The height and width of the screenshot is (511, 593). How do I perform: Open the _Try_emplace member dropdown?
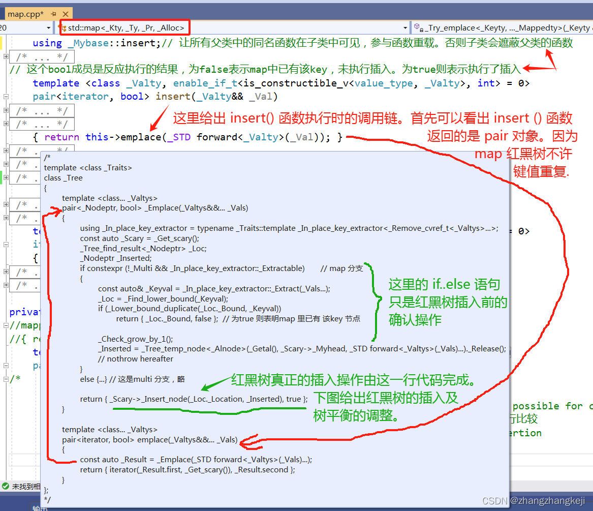(x=589, y=27)
